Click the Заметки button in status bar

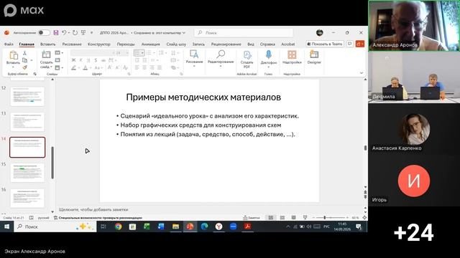tap(252, 218)
